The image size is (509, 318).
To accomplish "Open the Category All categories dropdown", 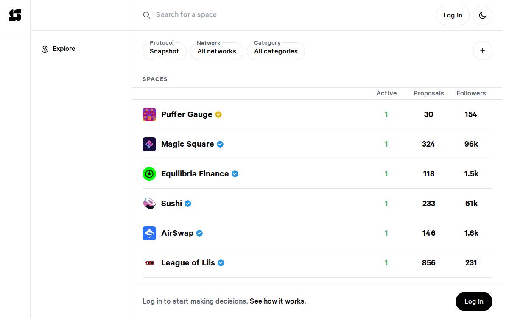I will [x=276, y=51].
